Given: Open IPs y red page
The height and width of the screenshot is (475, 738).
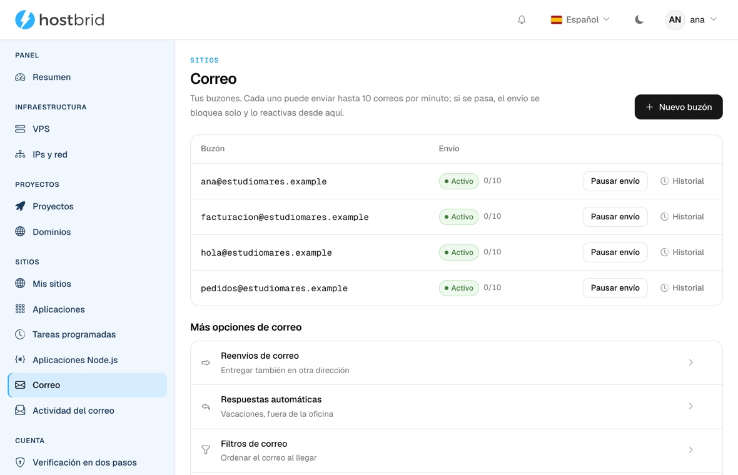Looking at the screenshot, I should tap(88, 154).
